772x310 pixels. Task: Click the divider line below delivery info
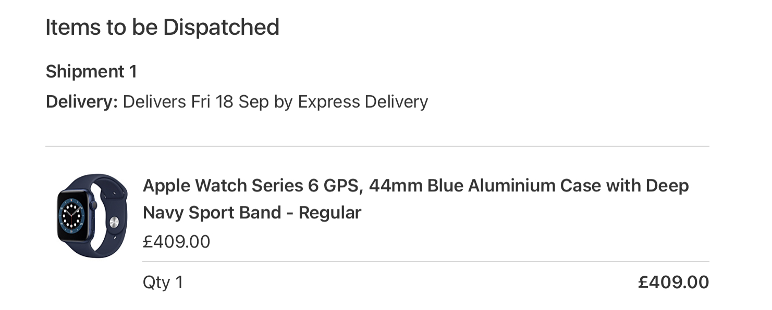click(x=377, y=147)
